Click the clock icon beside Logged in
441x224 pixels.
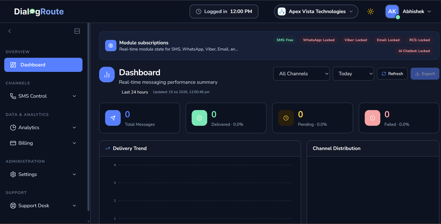(198, 12)
